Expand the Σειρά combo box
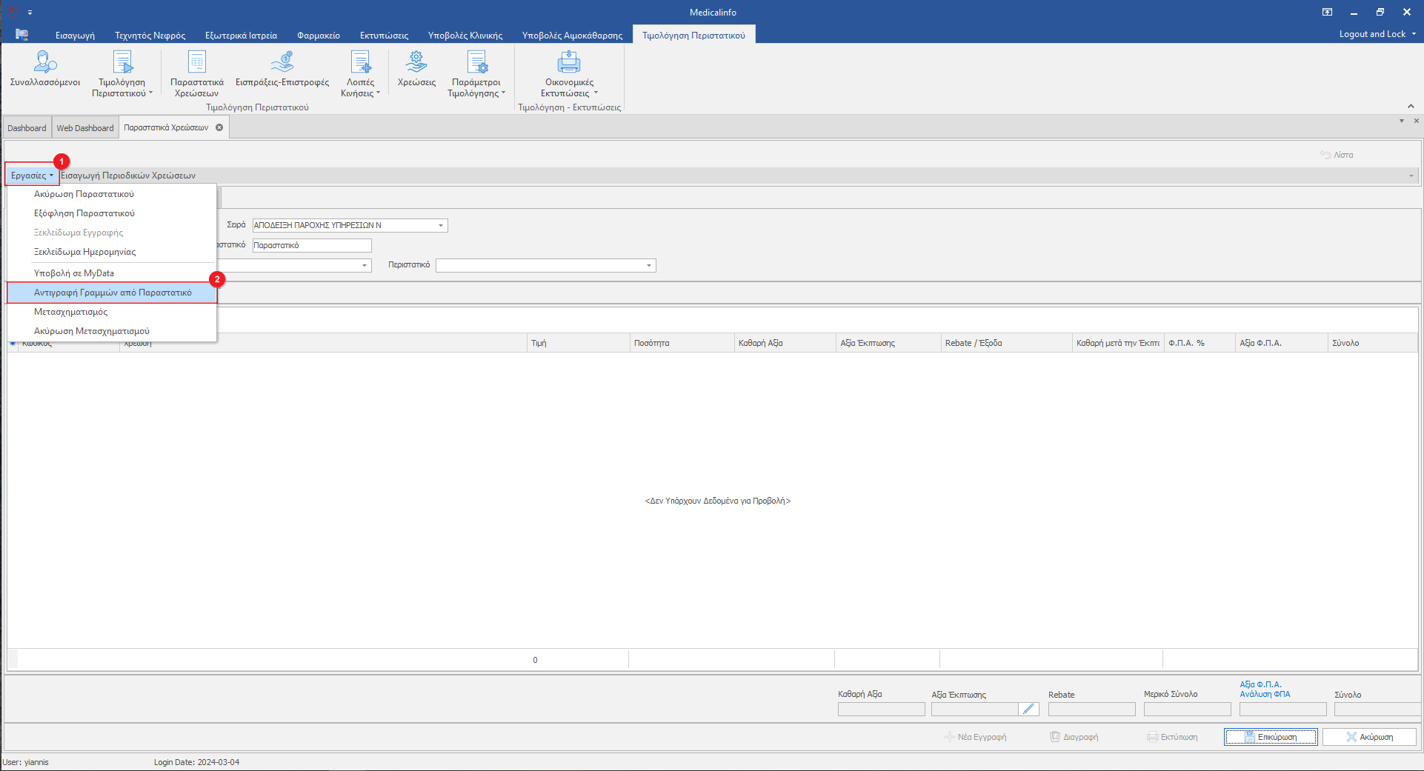 441,225
